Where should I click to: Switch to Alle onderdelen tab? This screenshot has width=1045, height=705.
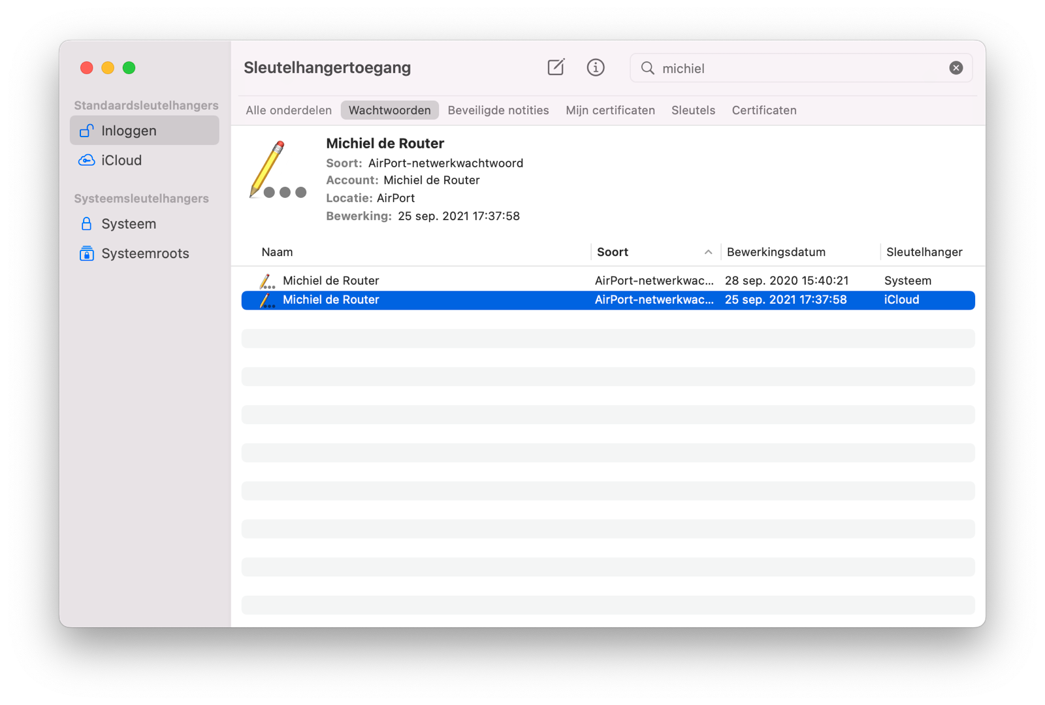[x=289, y=110]
